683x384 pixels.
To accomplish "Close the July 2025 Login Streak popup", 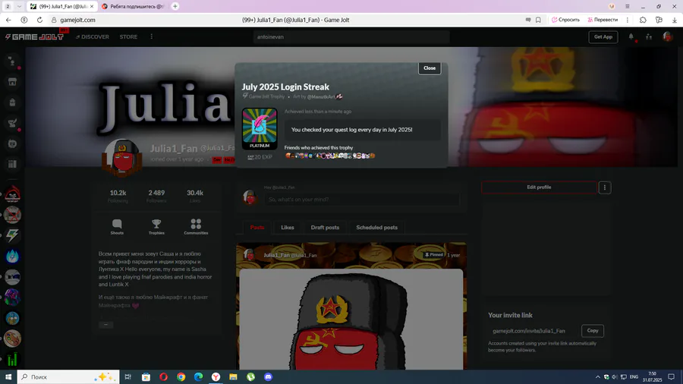I will [430, 68].
